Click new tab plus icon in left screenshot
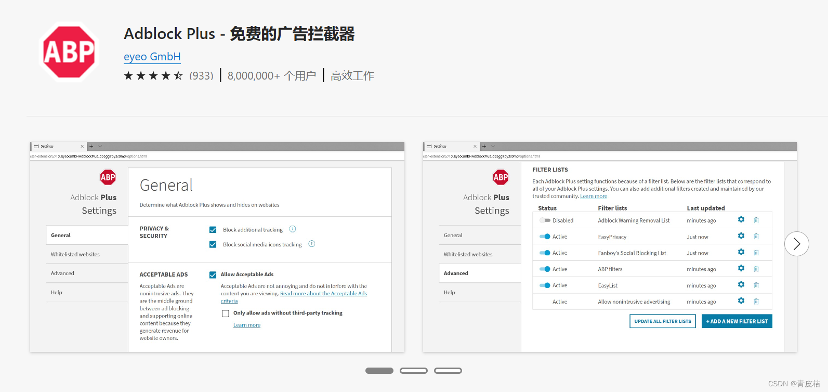828x392 pixels. (x=91, y=147)
